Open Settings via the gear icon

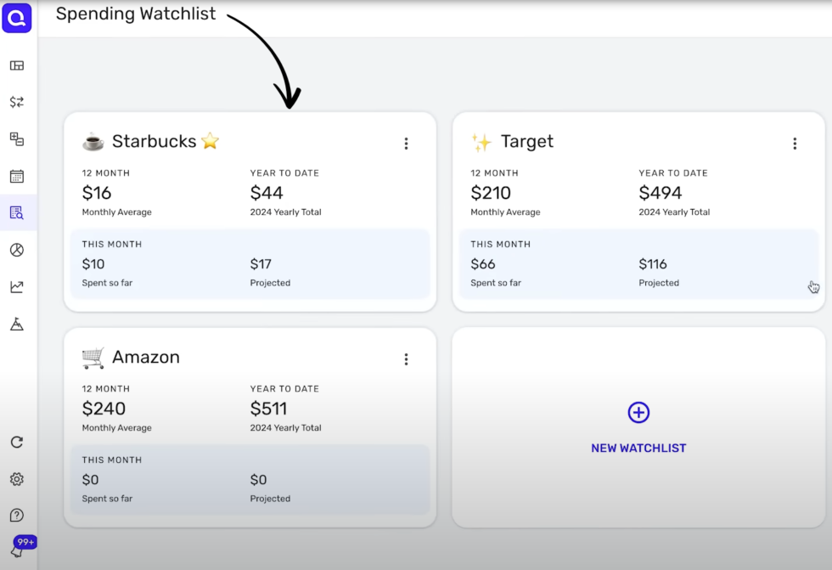pos(17,479)
